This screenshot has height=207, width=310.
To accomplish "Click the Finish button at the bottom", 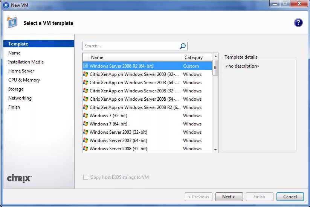I will 260,197.
